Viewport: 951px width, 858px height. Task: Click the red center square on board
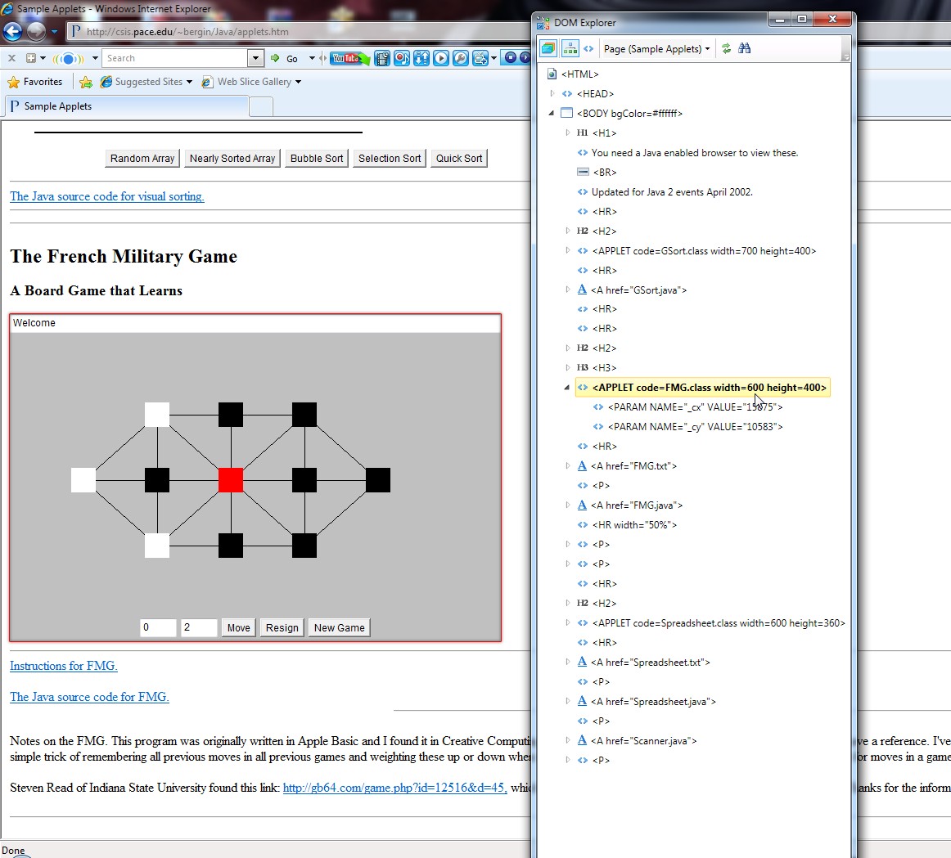pyautogui.click(x=231, y=480)
